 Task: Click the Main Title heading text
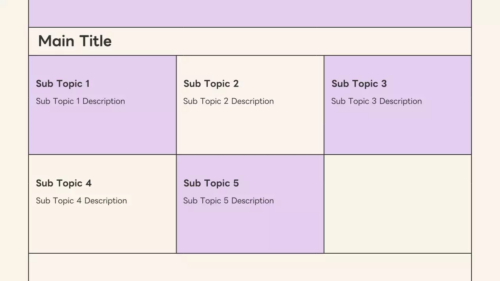point(75,41)
